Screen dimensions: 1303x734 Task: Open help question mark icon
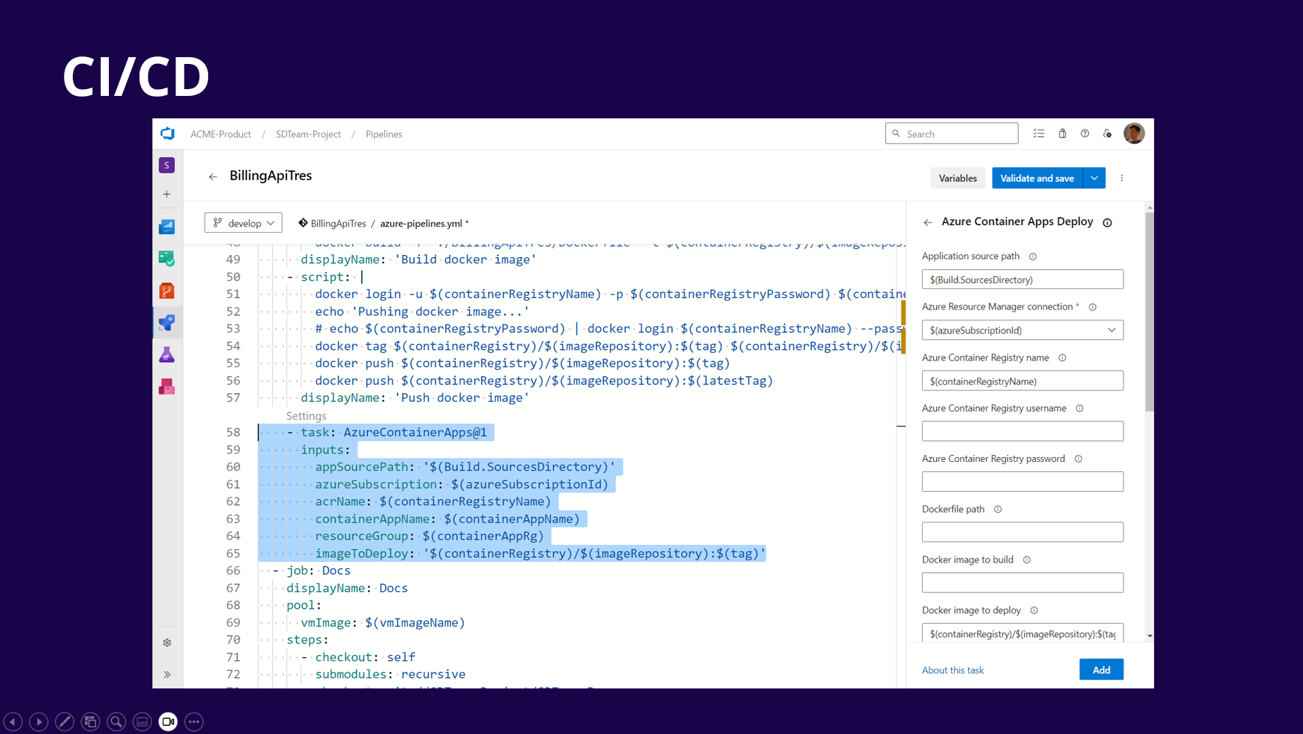1085,134
